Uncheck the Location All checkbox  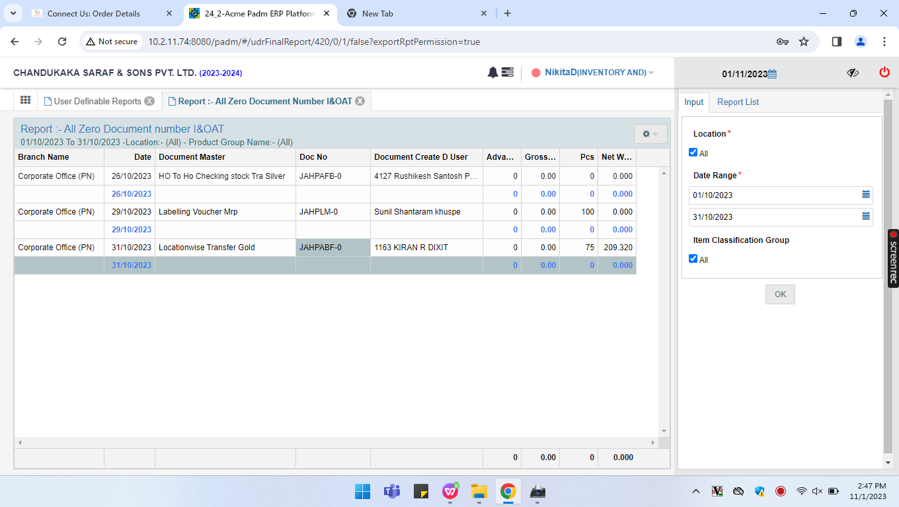pyautogui.click(x=693, y=152)
